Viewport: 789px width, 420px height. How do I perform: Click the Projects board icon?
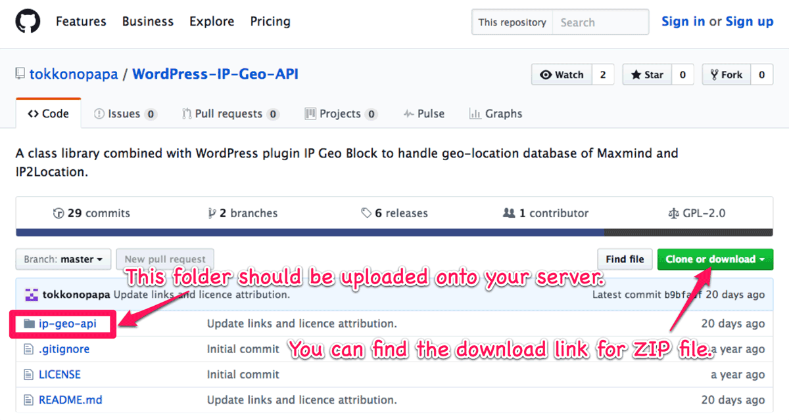(x=310, y=114)
